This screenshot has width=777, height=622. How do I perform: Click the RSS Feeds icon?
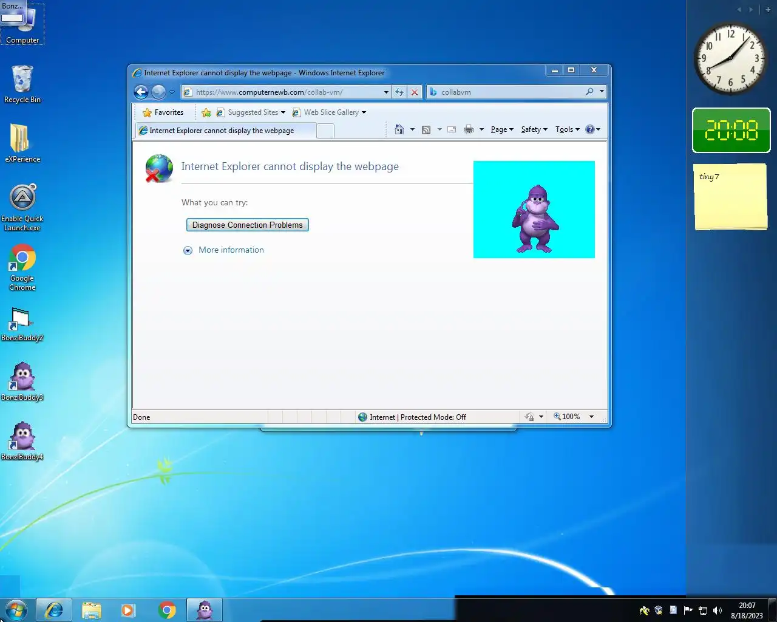[426, 129]
